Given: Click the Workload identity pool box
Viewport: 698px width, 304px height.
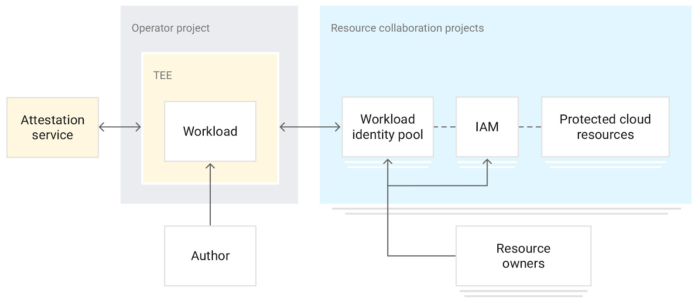Looking at the screenshot, I should click(x=388, y=127).
